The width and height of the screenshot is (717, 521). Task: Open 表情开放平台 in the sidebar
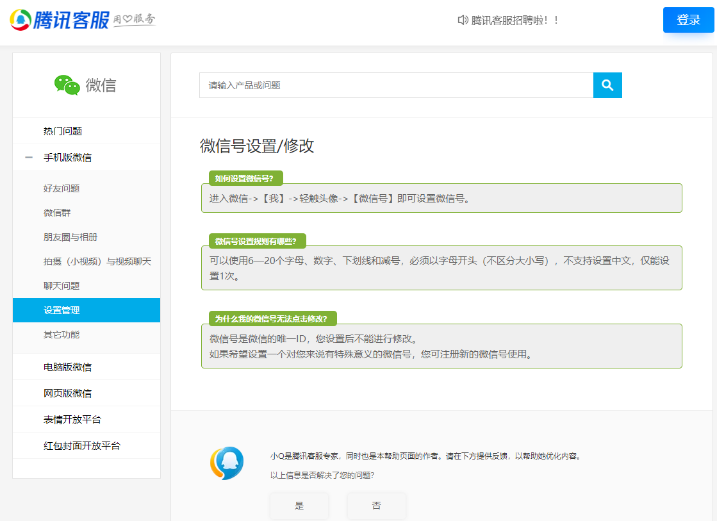(72, 420)
